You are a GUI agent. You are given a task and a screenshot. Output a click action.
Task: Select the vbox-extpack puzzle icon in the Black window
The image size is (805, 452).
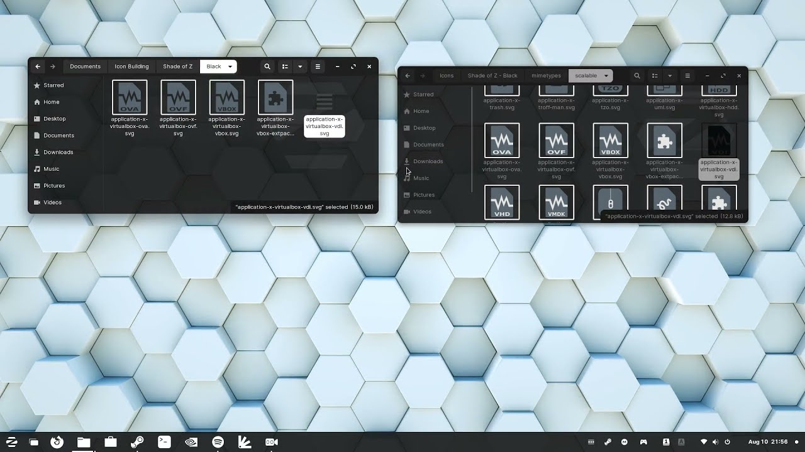275,97
